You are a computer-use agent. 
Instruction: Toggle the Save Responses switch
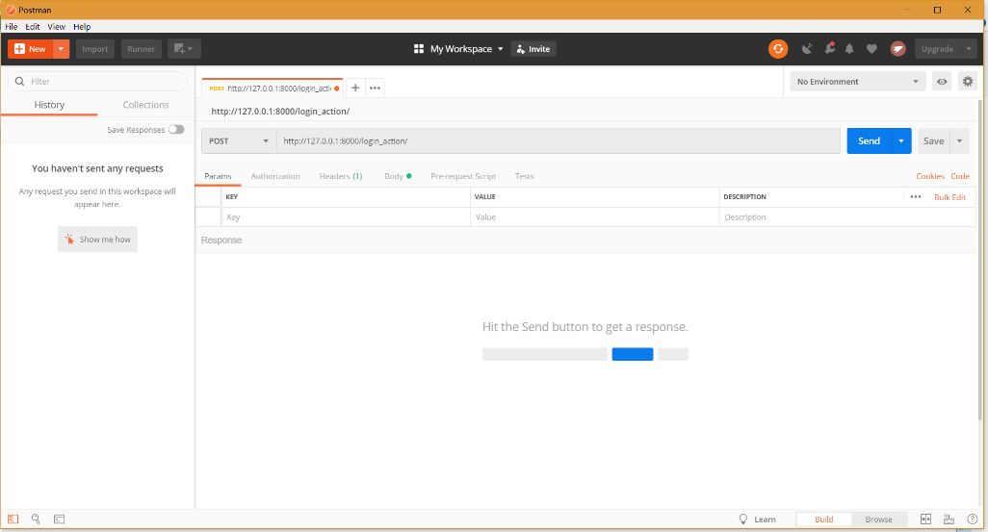pyautogui.click(x=176, y=130)
